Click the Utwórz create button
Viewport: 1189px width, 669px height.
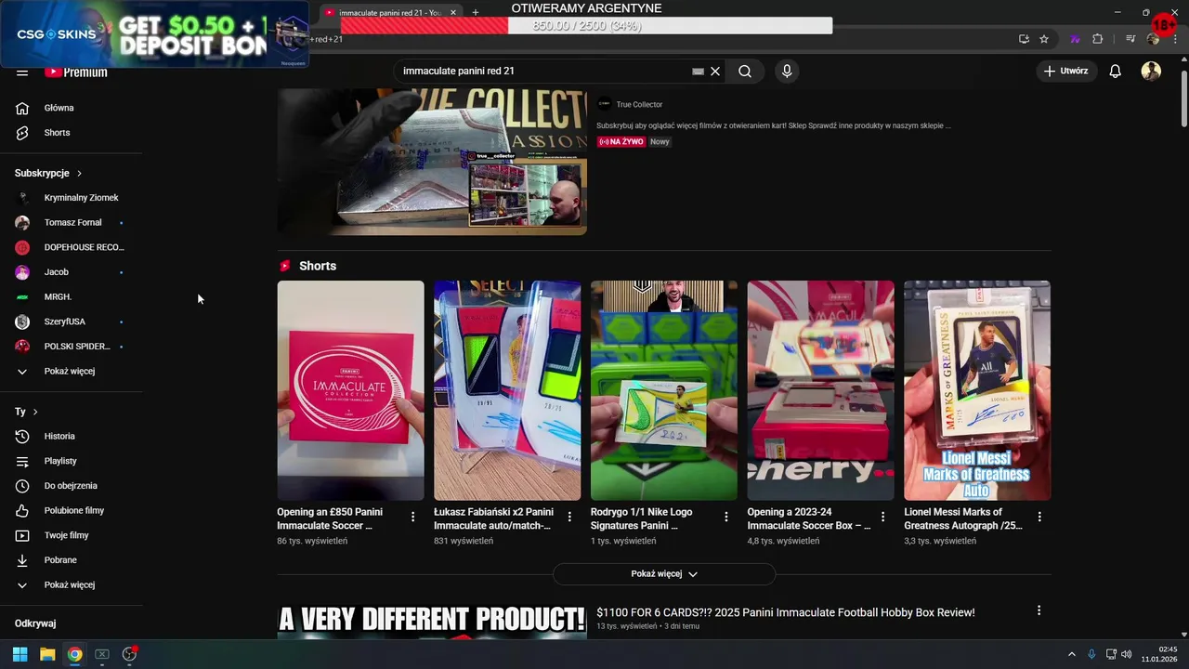click(1065, 71)
